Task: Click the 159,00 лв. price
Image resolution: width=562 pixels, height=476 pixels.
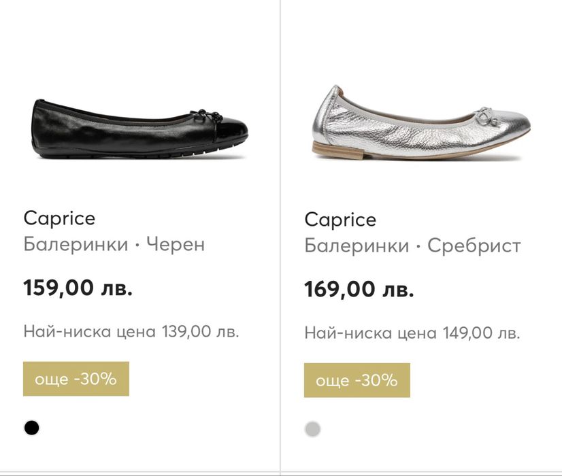Action: point(78,288)
